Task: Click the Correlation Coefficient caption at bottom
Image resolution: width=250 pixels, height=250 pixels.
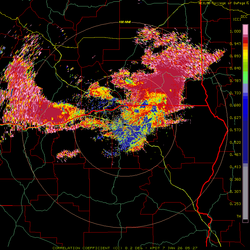Action: click(125, 248)
